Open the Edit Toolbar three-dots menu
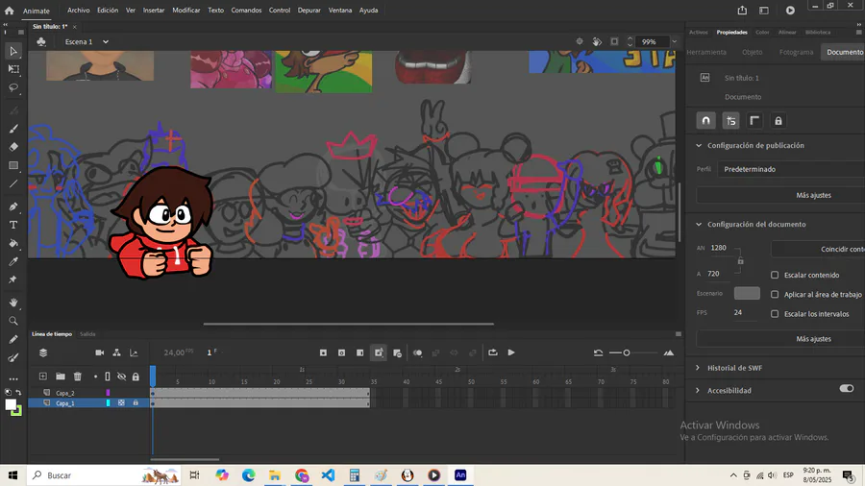865x486 pixels. pos(13,379)
